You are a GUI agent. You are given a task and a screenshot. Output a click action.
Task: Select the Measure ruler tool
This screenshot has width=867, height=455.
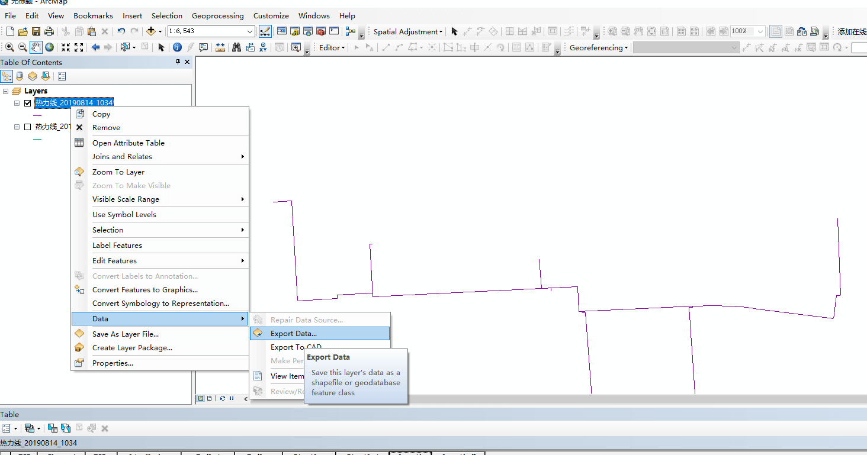coord(220,47)
